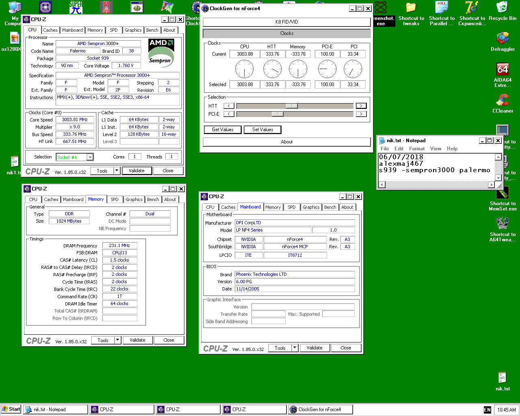
Task: Click PCI-E slider left arrow button
Action: coord(229,114)
